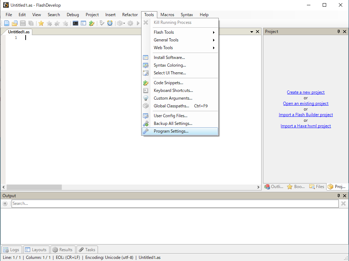Image resolution: width=349 pixels, height=261 pixels.
Task: Go to previous bookmark star-arrow icon
Action: [x=57, y=23]
